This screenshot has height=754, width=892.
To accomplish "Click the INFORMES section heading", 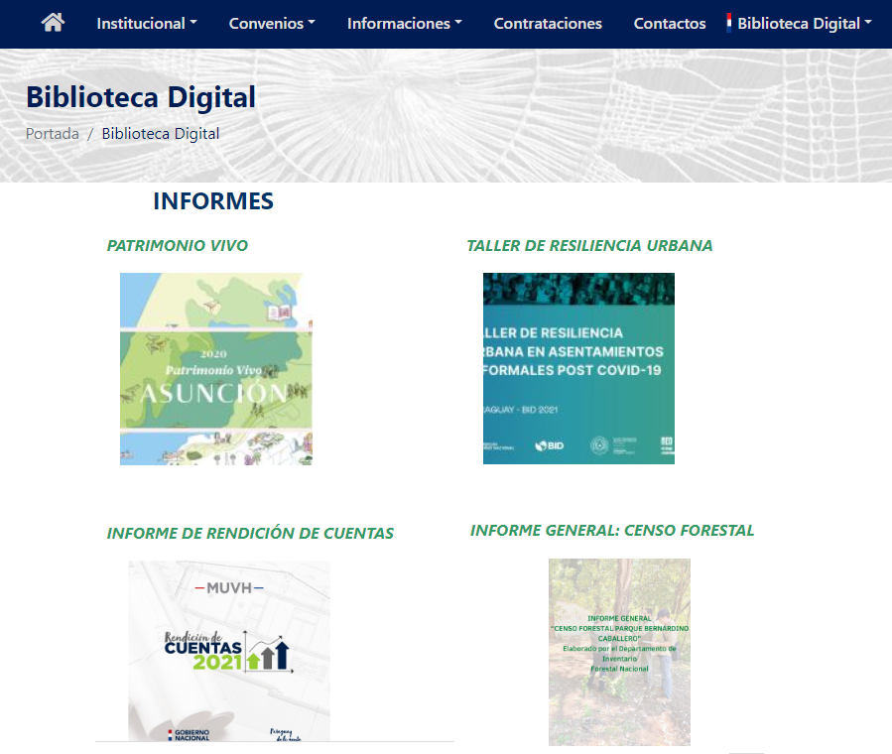I will click(x=213, y=201).
